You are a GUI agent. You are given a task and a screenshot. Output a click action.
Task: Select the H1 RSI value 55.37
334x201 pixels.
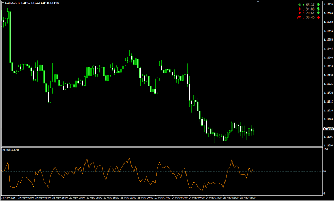(x=310, y=5)
